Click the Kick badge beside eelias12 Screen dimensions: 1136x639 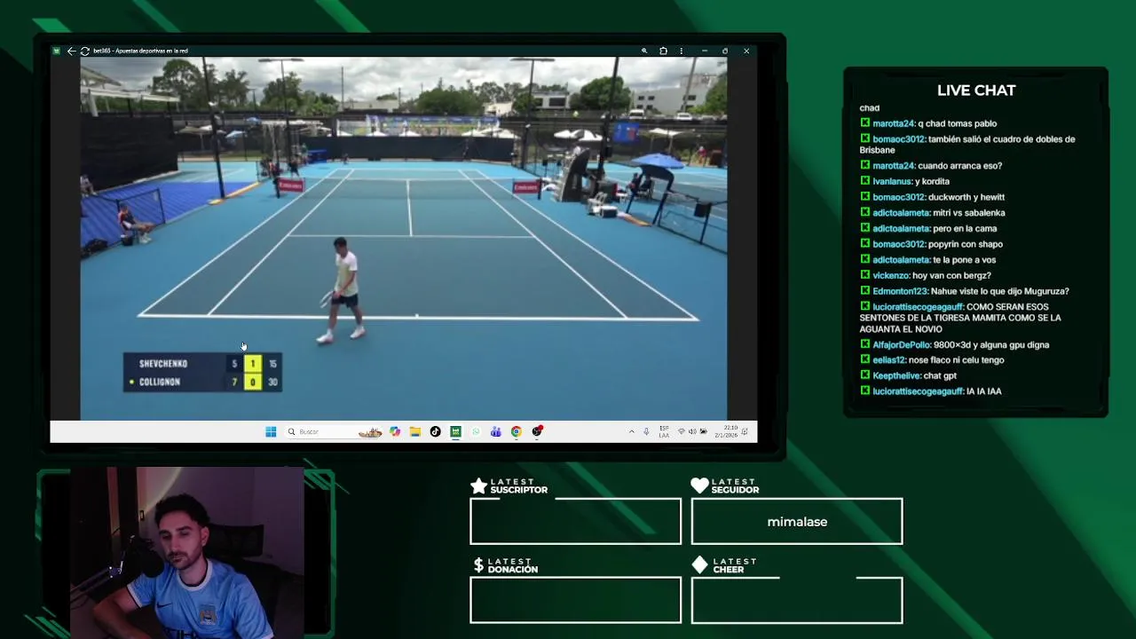point(865,360)
